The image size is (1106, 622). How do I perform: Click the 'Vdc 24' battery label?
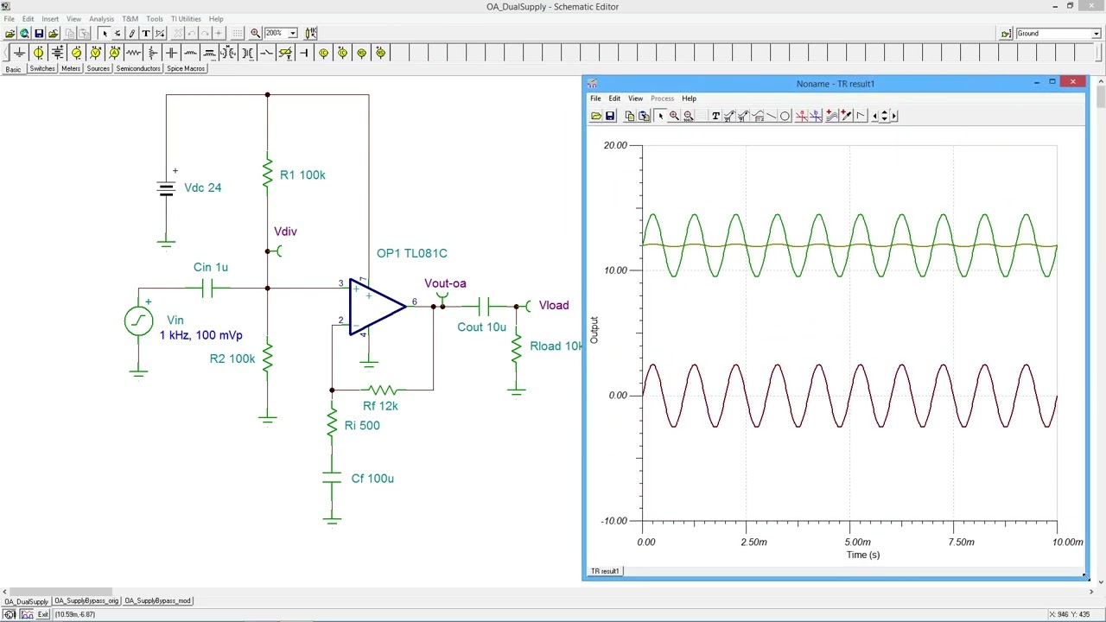pos(203,187)
